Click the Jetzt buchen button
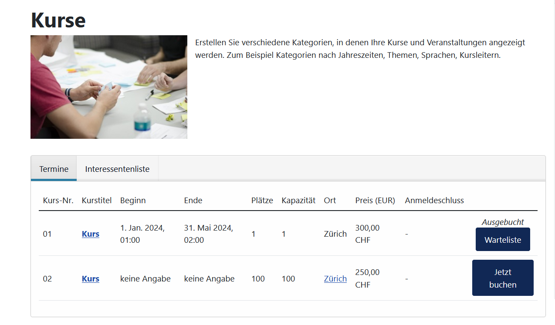555x325 pixels. coord(503,278)
